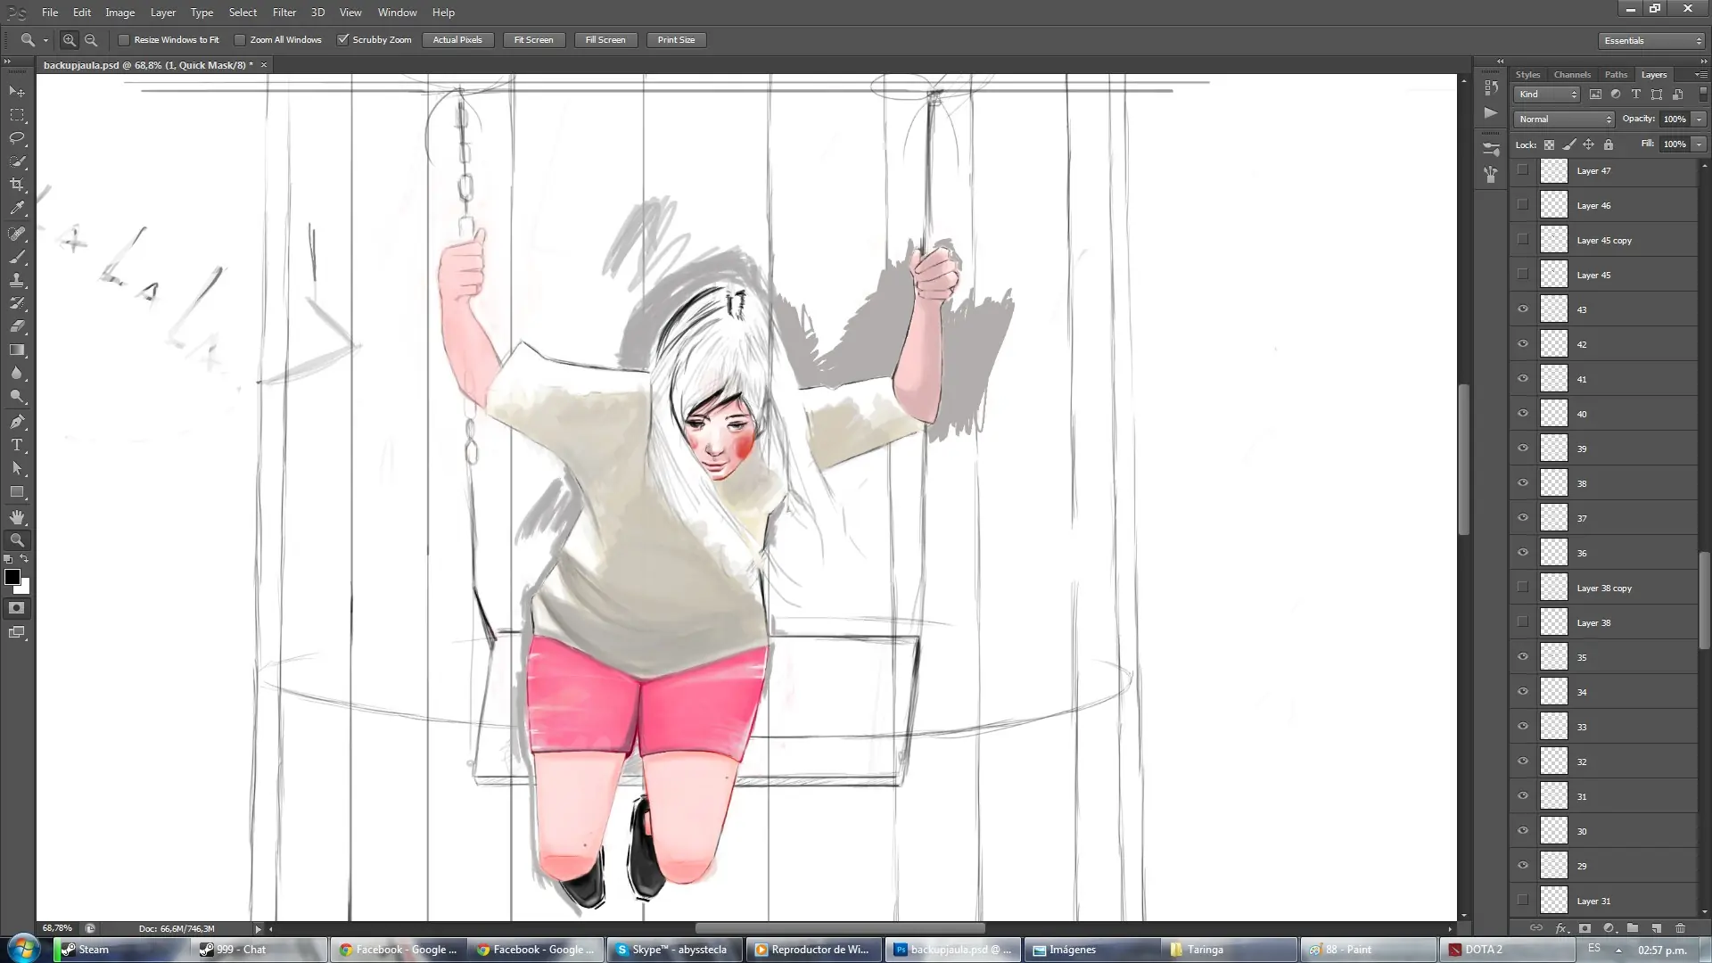
Task: Select the Brush tool
Action: [x=17, y=257]
